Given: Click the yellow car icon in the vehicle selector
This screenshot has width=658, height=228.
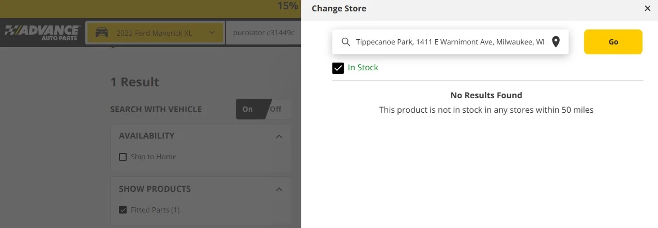Looking at the screenshot, I should coord(102,33).
